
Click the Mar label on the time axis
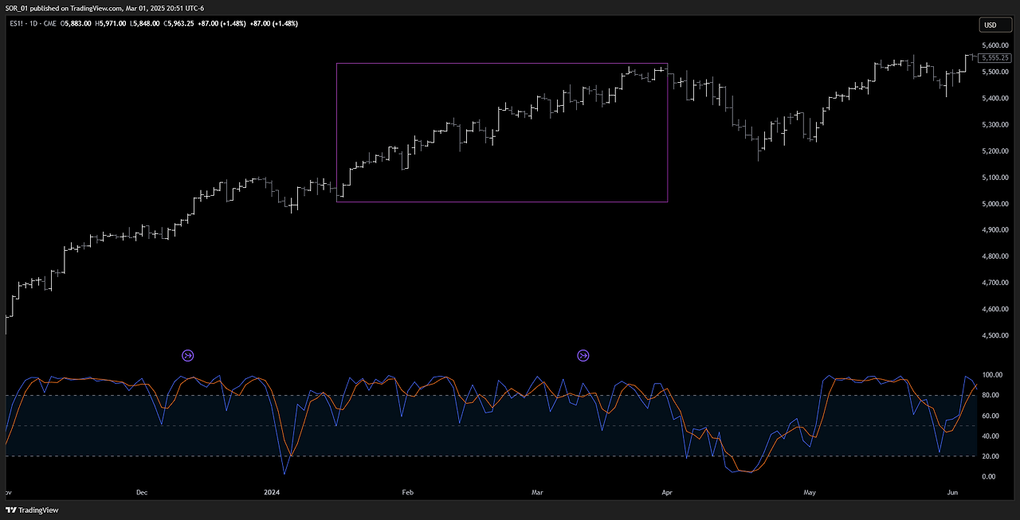(x=538, y=492)
